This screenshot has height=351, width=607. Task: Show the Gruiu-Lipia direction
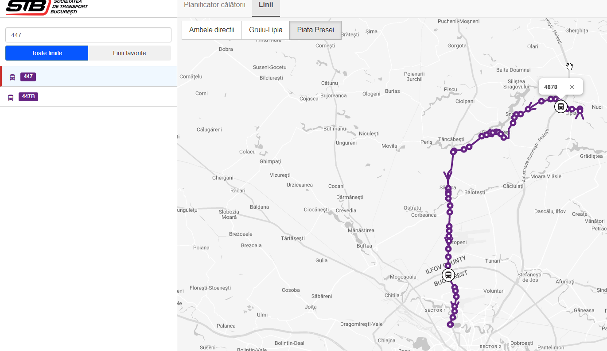tap(266, 30)
